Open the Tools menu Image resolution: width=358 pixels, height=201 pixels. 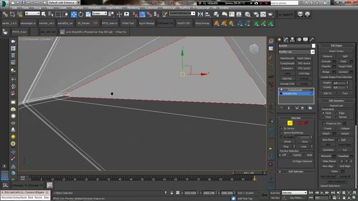[25, 8]
